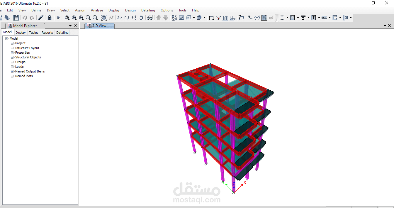Open the Define menu
The image size is (394, 208).
(36, 10)
